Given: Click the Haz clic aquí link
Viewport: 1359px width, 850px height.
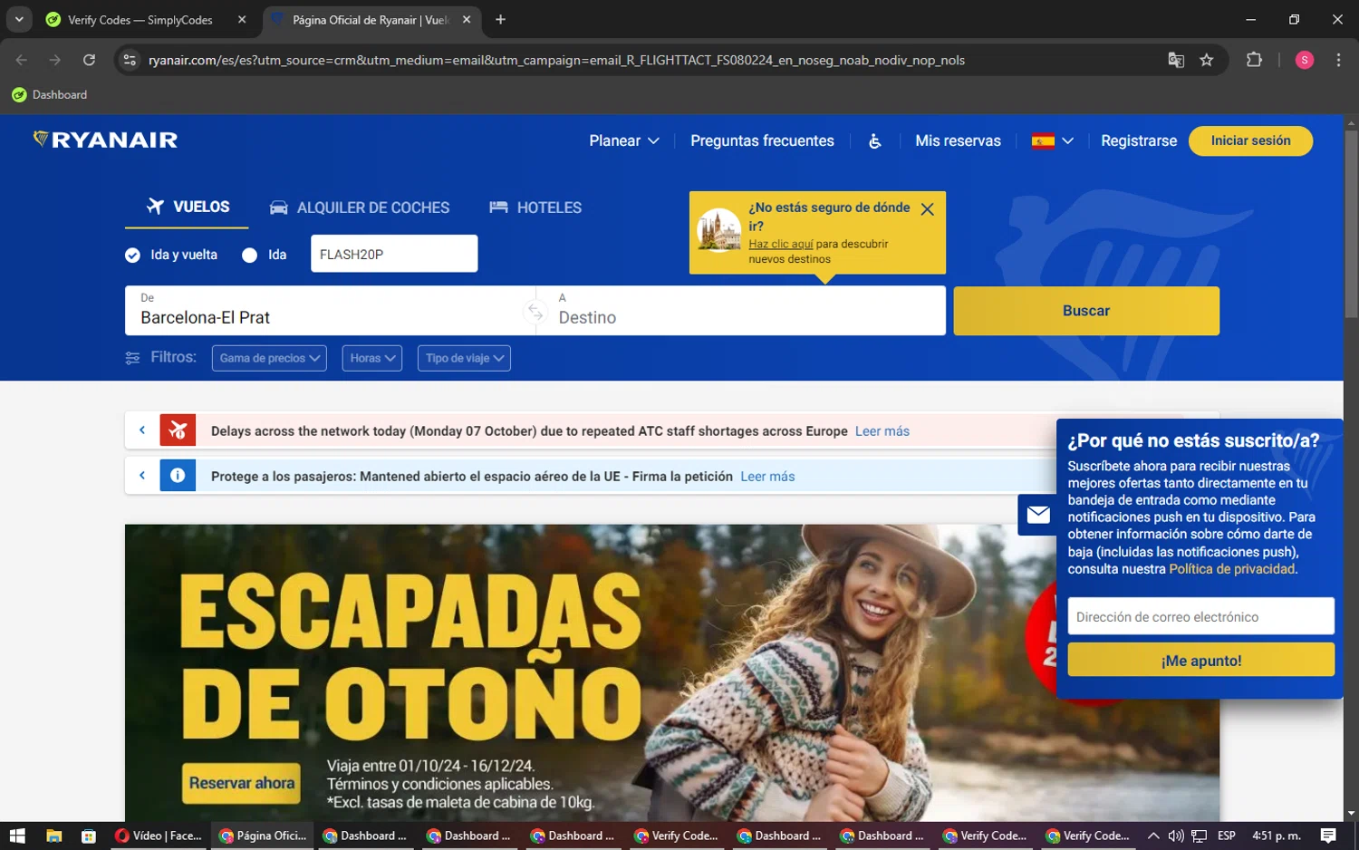Looking at the screenshot, I should [x=781, y=244].
